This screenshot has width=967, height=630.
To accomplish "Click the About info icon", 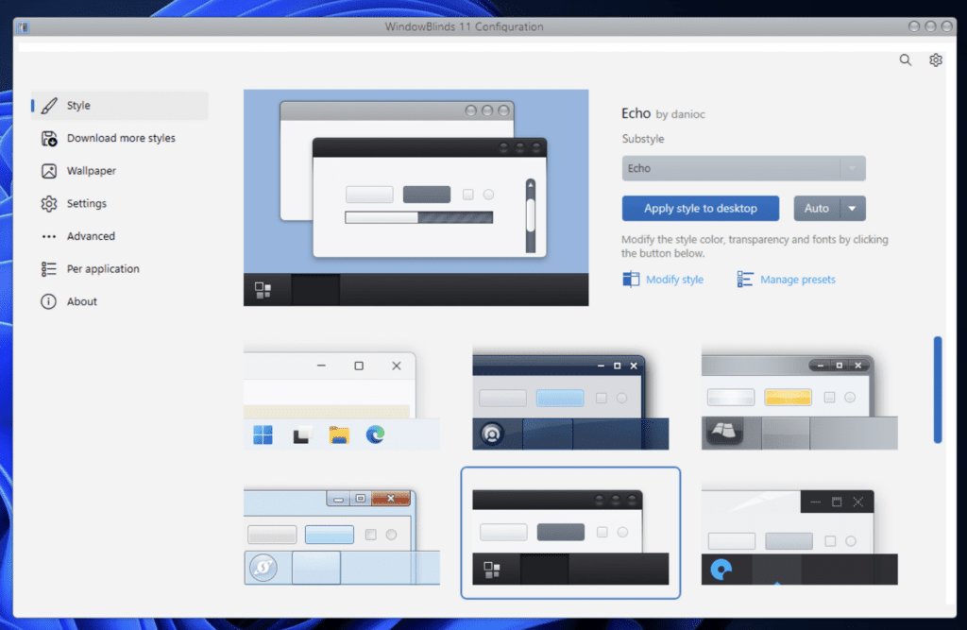I will pyautogui.click(x=48, y=301).
